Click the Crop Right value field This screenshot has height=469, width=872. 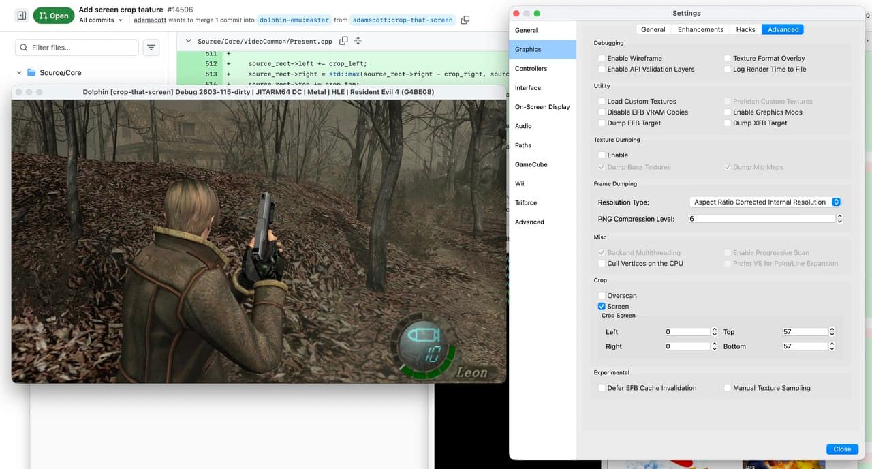point(687,346)
